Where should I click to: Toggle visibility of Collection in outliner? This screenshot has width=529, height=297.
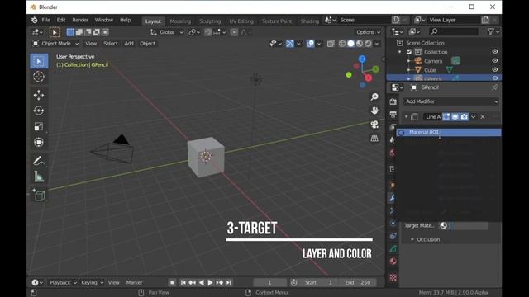click(x=494, y=51)
